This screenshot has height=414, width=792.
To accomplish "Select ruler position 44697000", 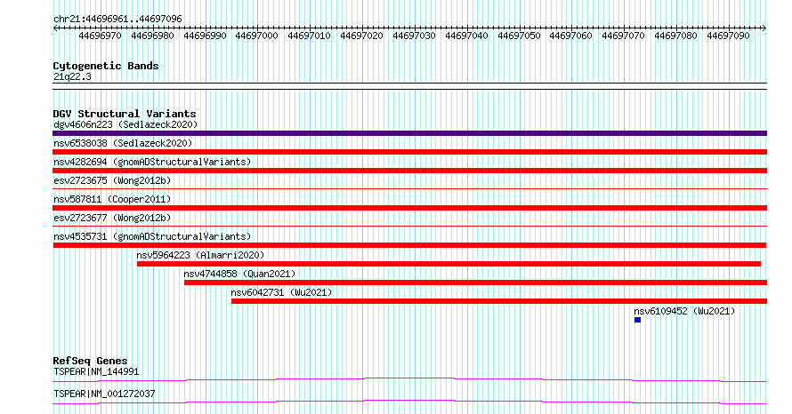I will [256, 36].
